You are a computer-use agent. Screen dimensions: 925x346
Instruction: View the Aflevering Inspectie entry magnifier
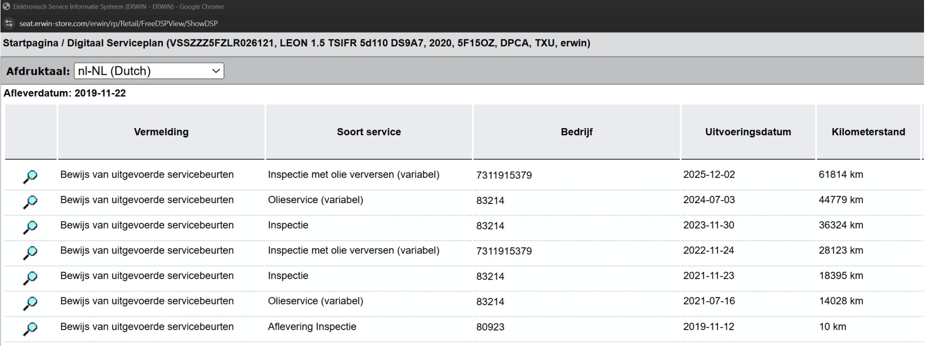click(x=30, y=329)
